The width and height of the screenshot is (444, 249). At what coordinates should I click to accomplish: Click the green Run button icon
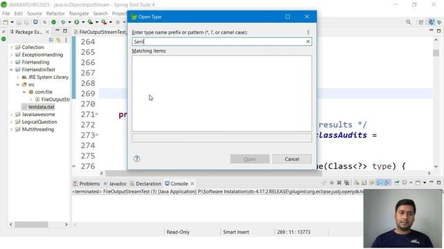[x=77, y=22]
